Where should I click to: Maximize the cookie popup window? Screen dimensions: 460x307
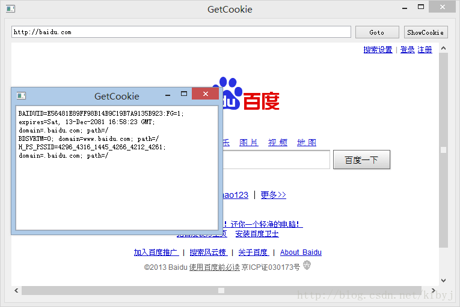point(184,94)
